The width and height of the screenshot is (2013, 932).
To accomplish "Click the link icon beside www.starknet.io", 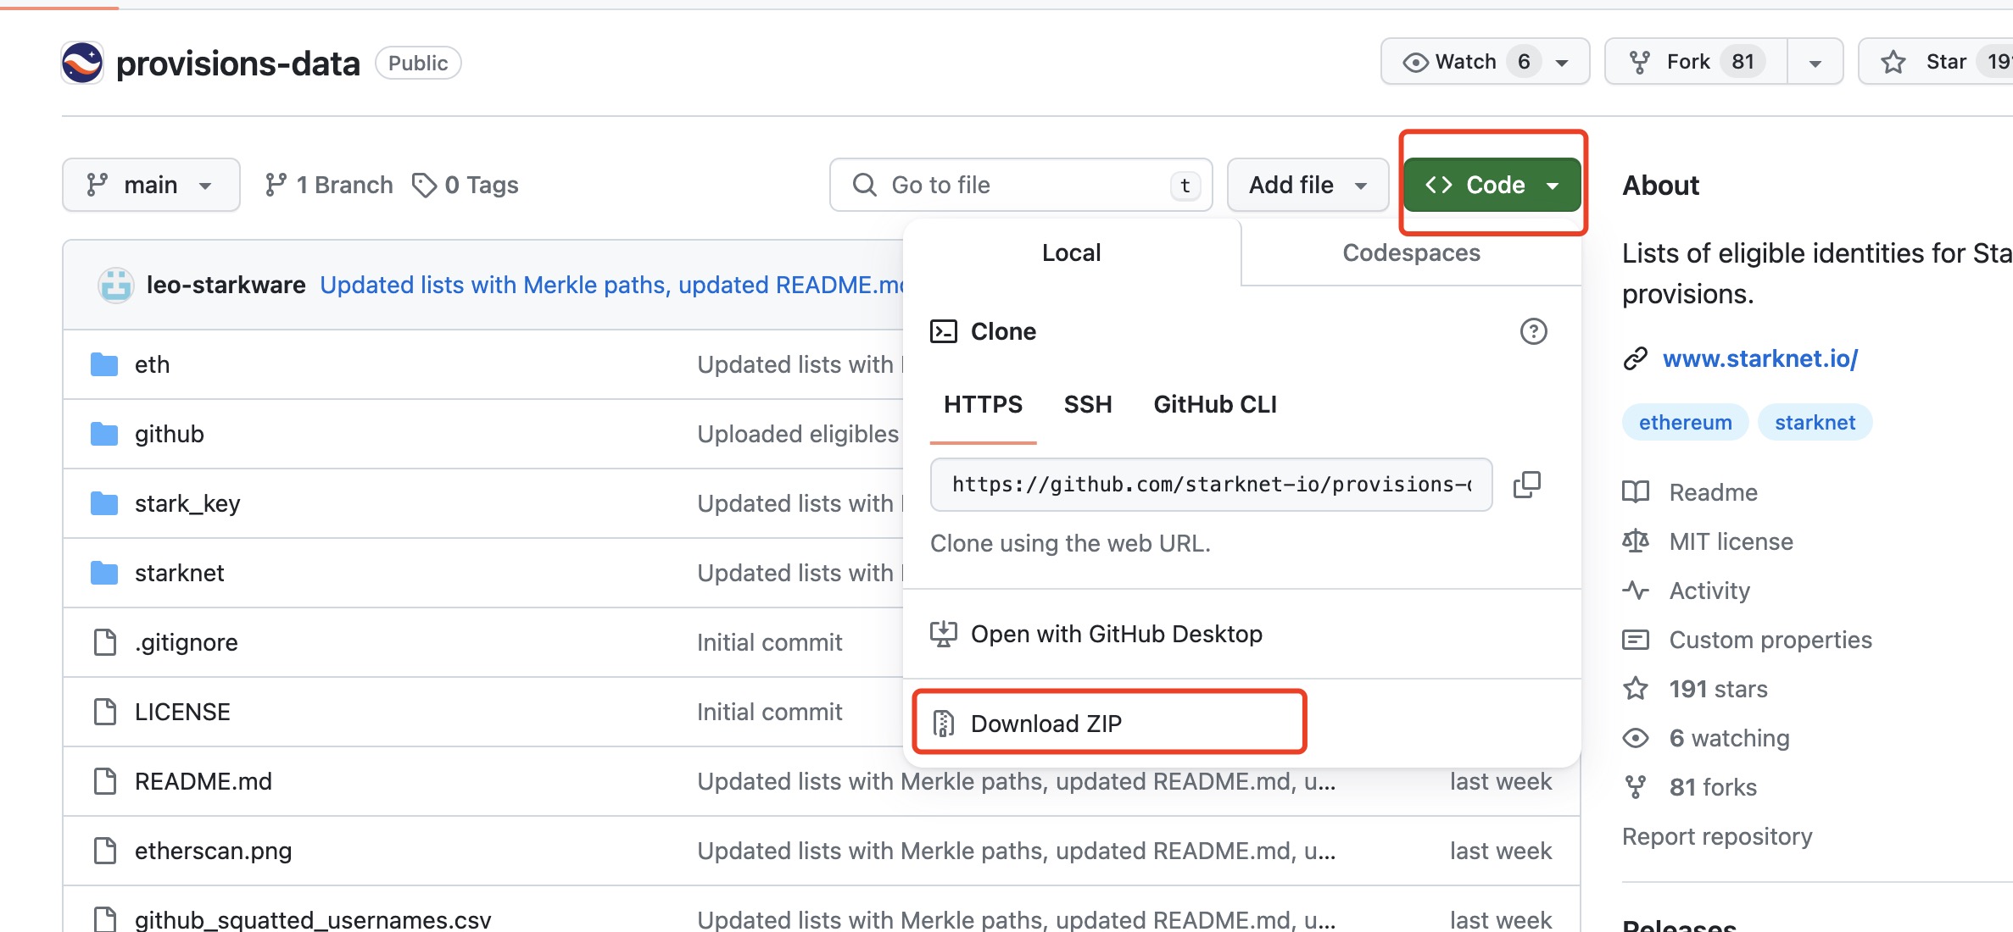I will click(1636, 359).
